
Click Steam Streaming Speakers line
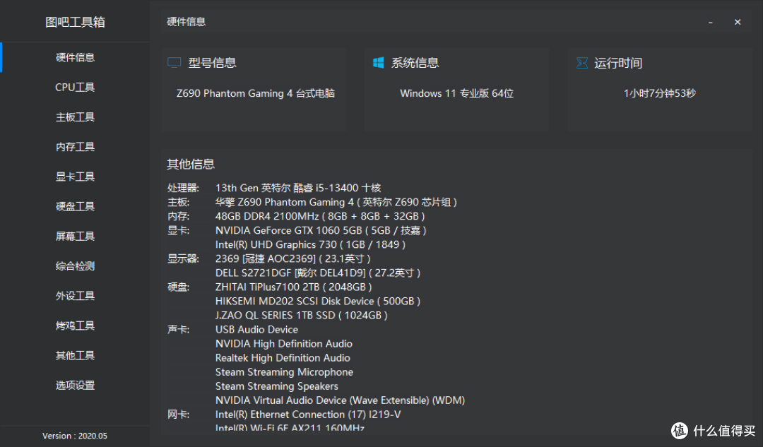pos(276,386)
